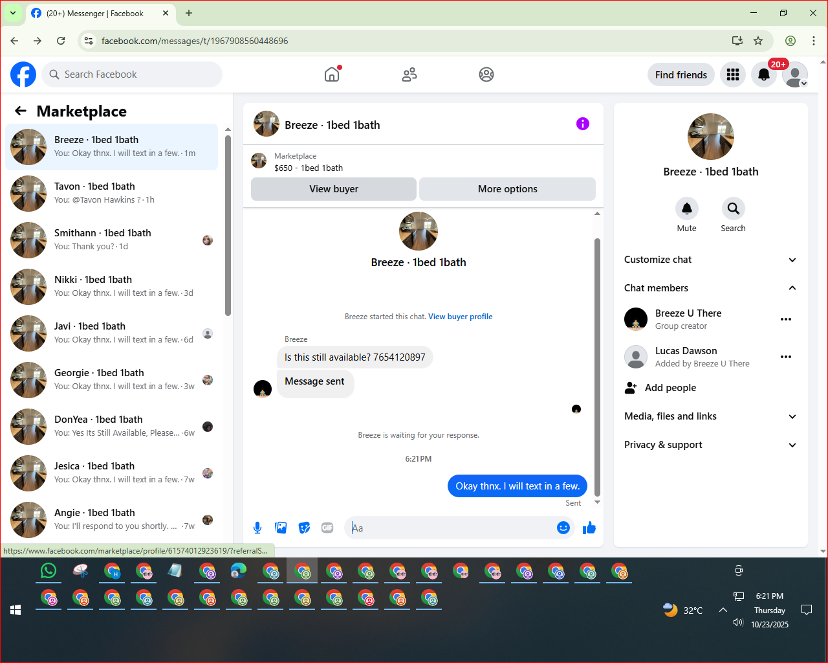Screen dimensions: 828x663
Task: Go back using the Marketplace back arrow
Action: tap(21, 111)
